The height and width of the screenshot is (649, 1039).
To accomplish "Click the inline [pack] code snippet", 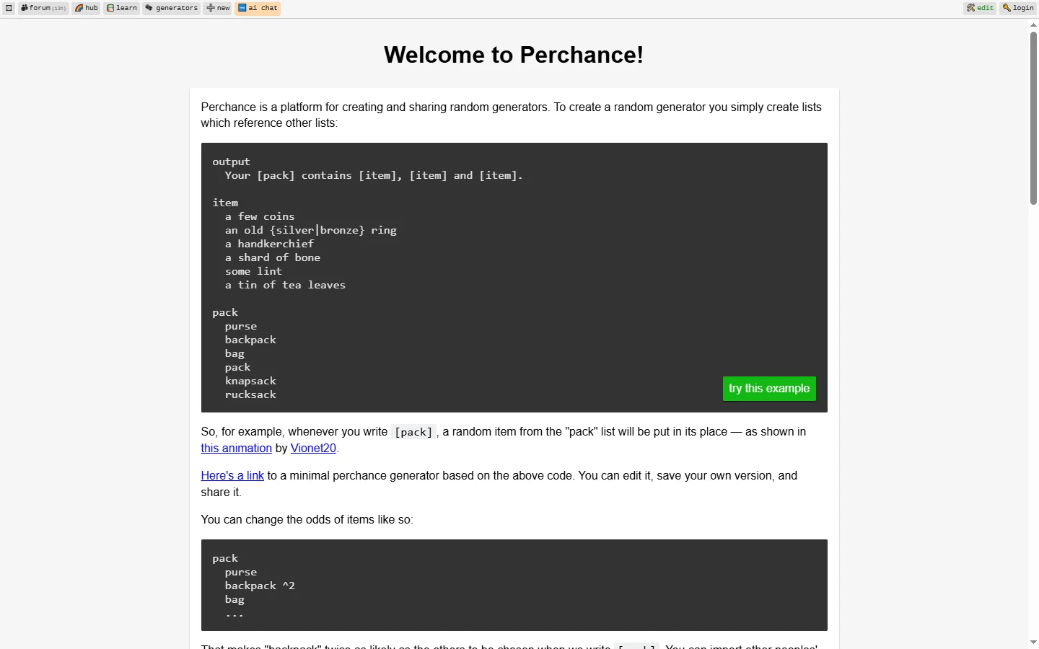I will (x=413, y=432).
